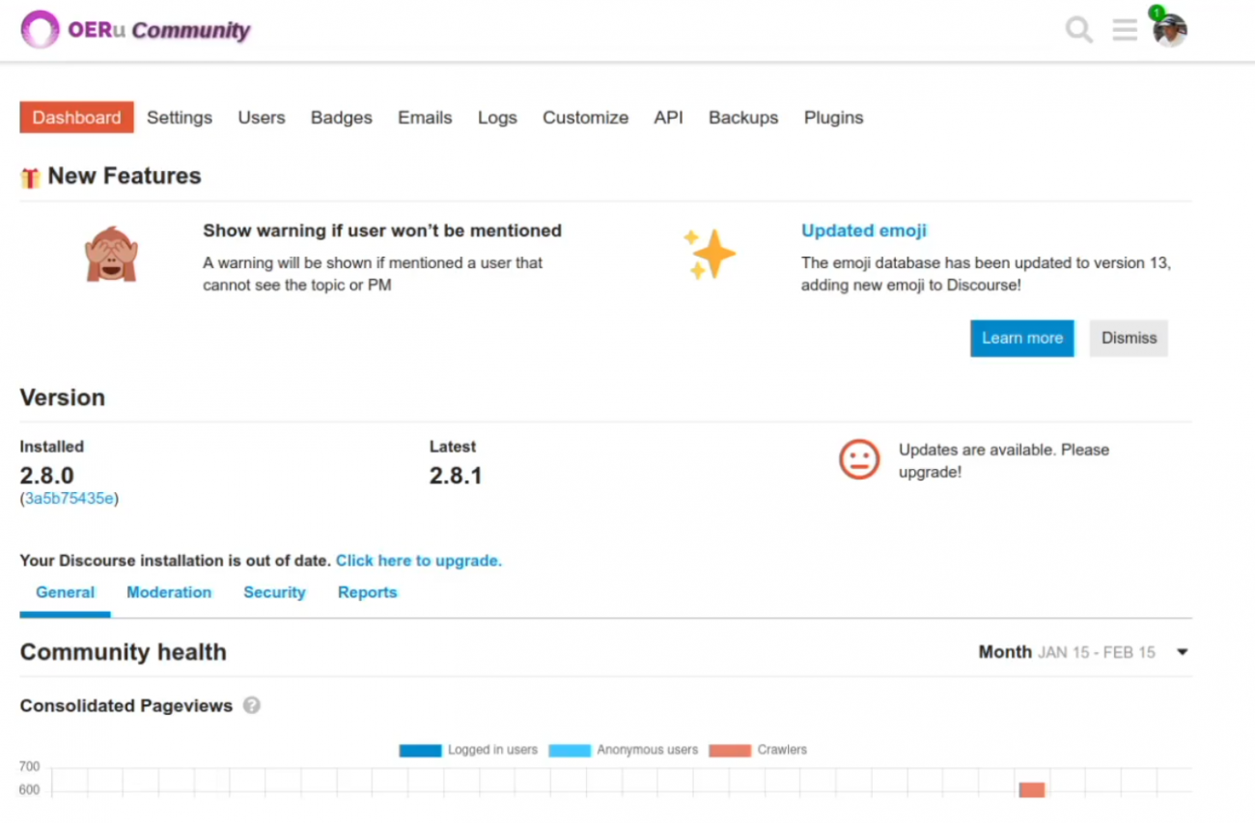Open the hamburger menu icon
The image size is (1255, 823).
(x=1125, y=30)
